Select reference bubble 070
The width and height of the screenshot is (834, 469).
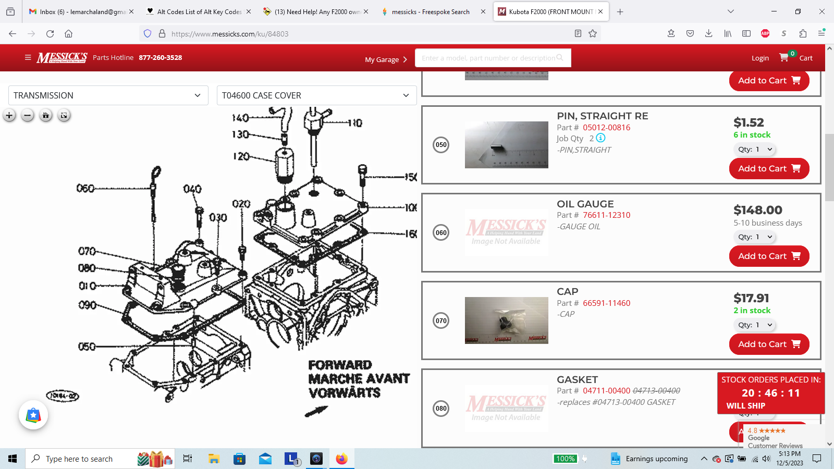441,320
